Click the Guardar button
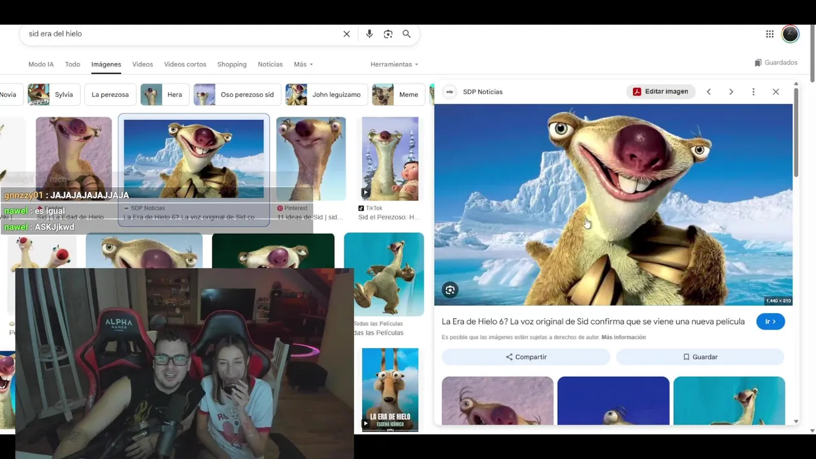 700,357
